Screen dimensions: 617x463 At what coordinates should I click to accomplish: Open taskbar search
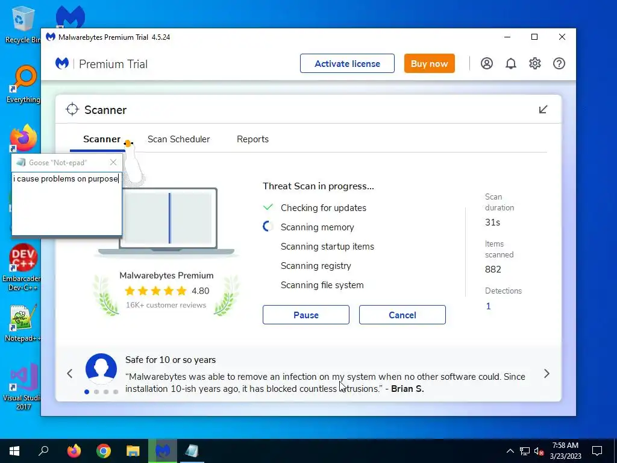(43, 451)
